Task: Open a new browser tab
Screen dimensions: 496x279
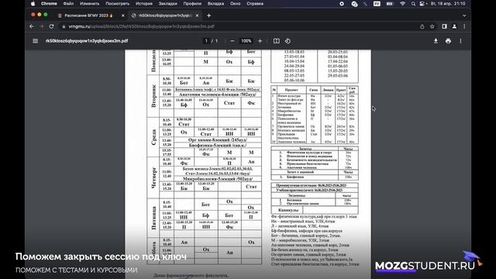Action: click(208, 15)
